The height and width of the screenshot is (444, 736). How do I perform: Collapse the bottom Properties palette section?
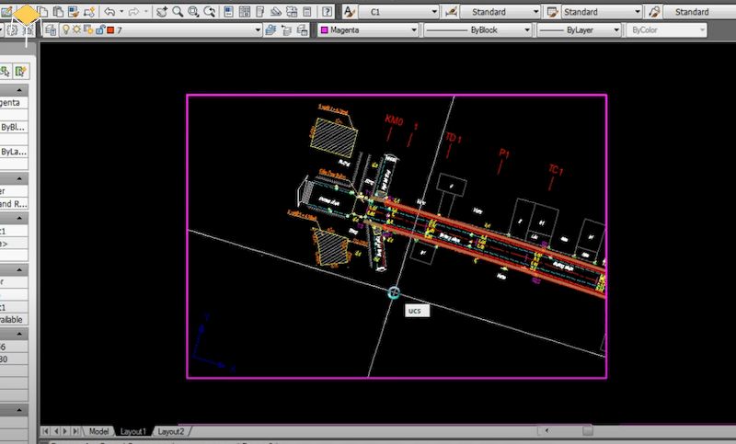tap(18, 410)
